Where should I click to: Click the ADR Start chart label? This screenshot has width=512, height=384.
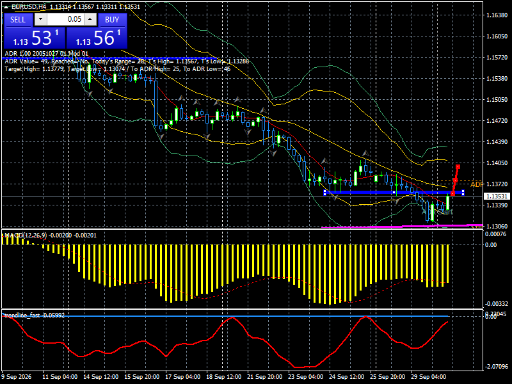(437, 212)
